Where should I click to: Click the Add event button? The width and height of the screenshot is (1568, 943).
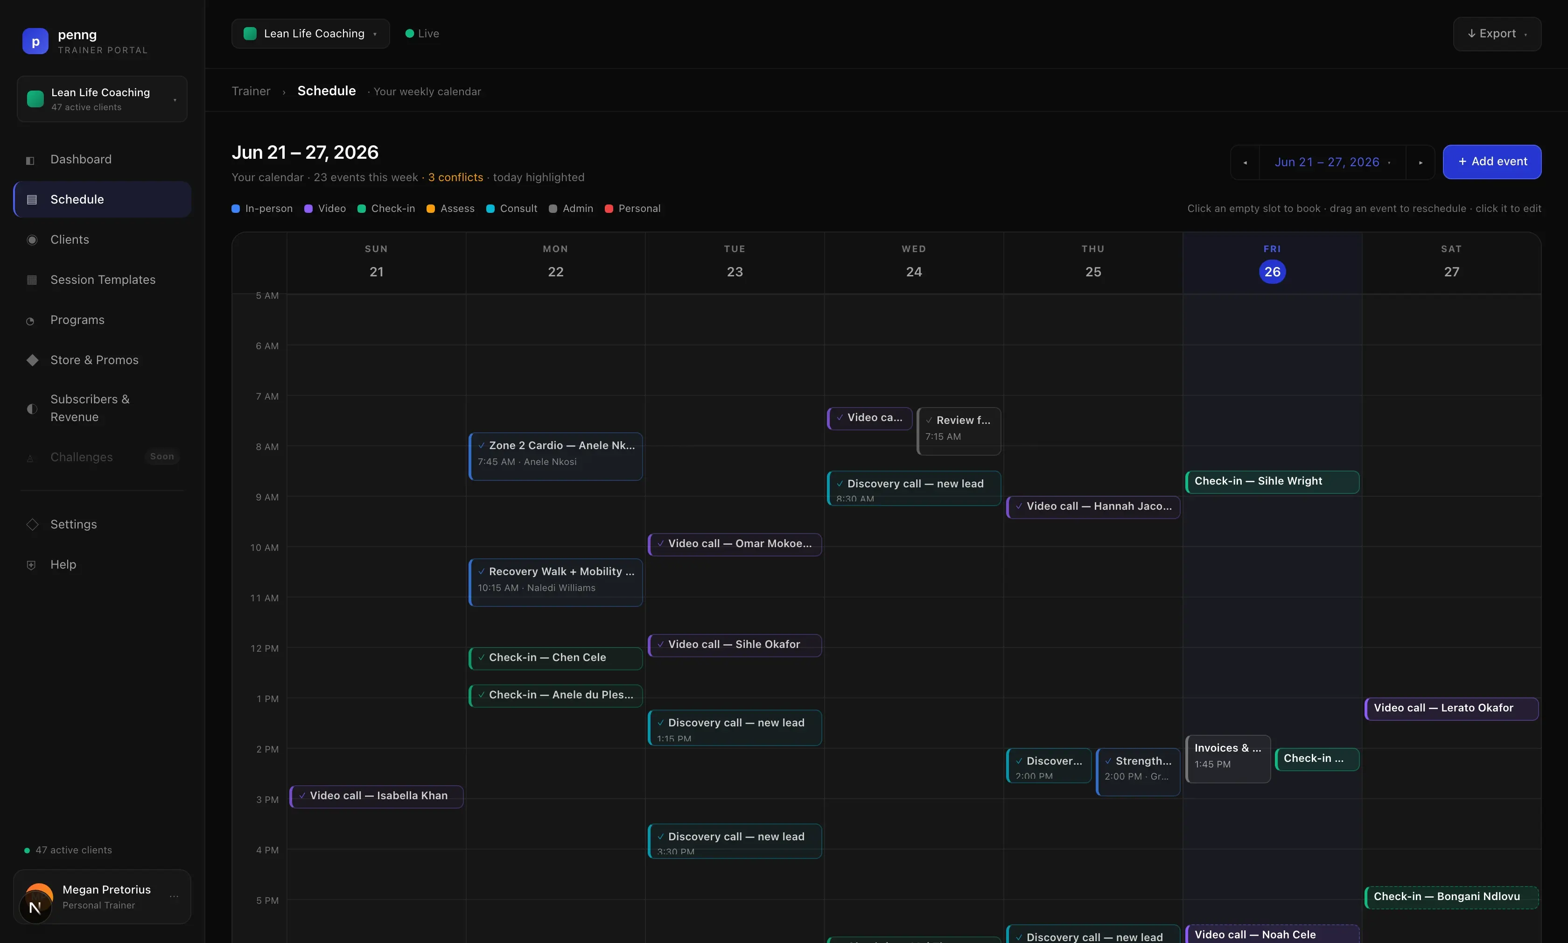pyautogui.click(x=1492, y=162)
